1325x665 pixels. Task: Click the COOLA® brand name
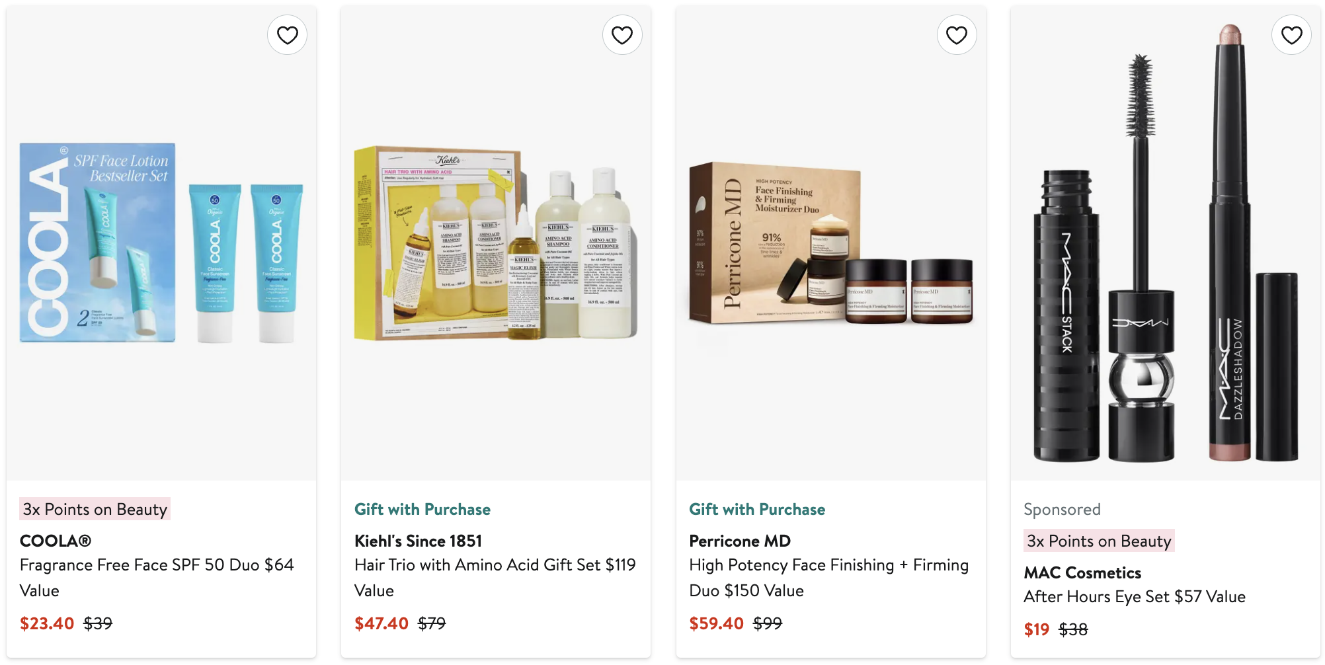[x=56, y=541]
